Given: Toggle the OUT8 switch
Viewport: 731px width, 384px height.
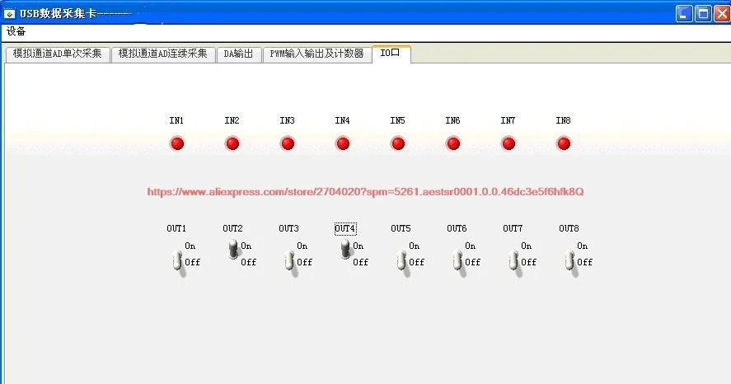Looking at the screenshot, I should [569, 261].
